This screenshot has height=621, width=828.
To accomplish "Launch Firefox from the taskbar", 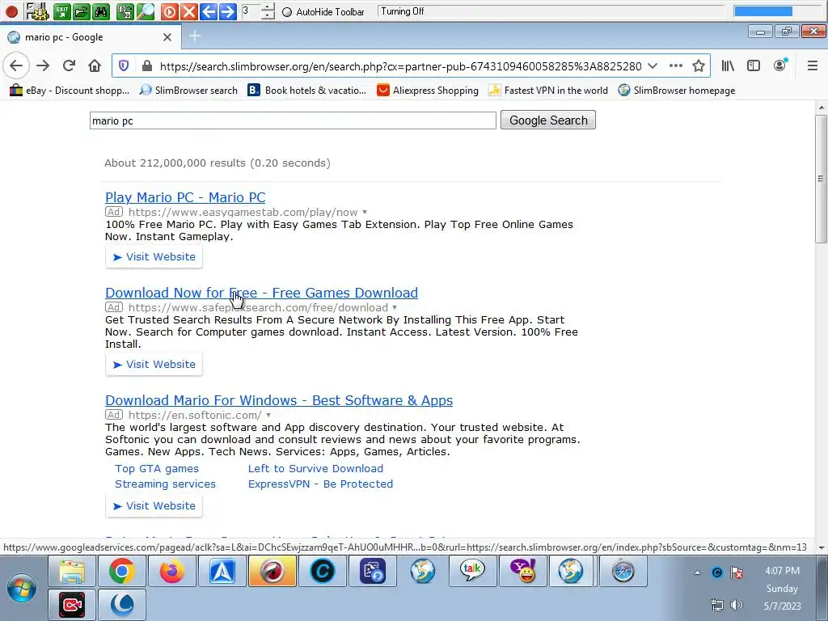I will point(172,571).
